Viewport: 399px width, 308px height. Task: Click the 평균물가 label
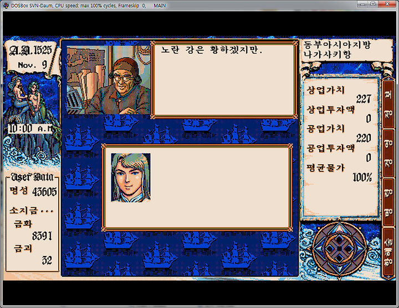(x=325, y=168)
